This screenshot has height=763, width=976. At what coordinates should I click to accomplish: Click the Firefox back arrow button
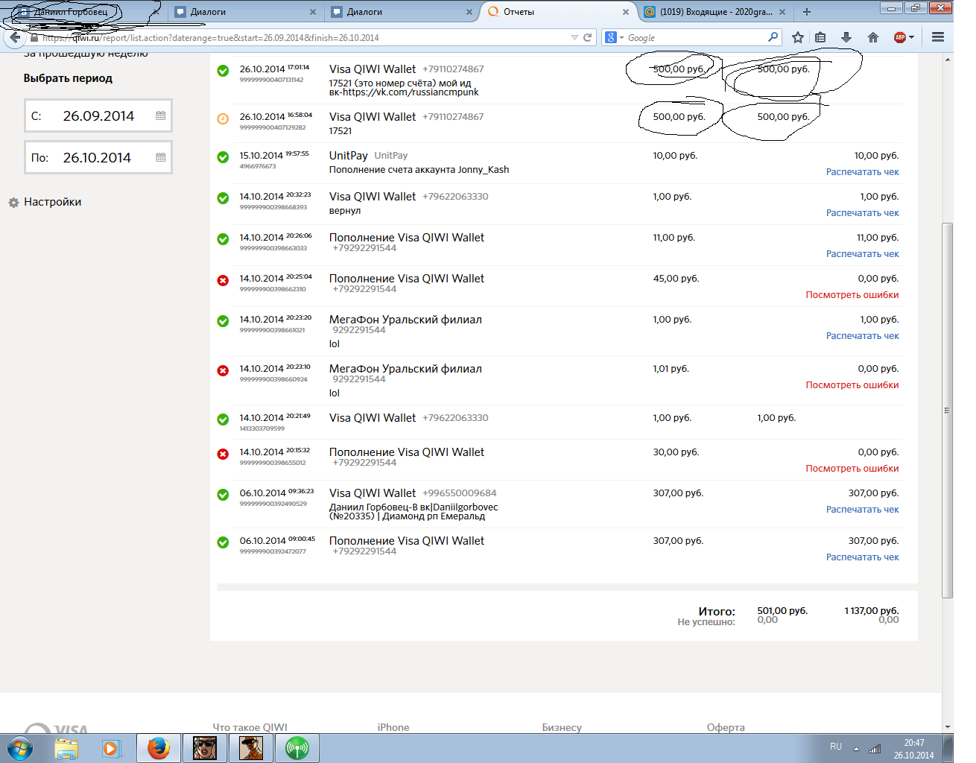coord(15,37)
